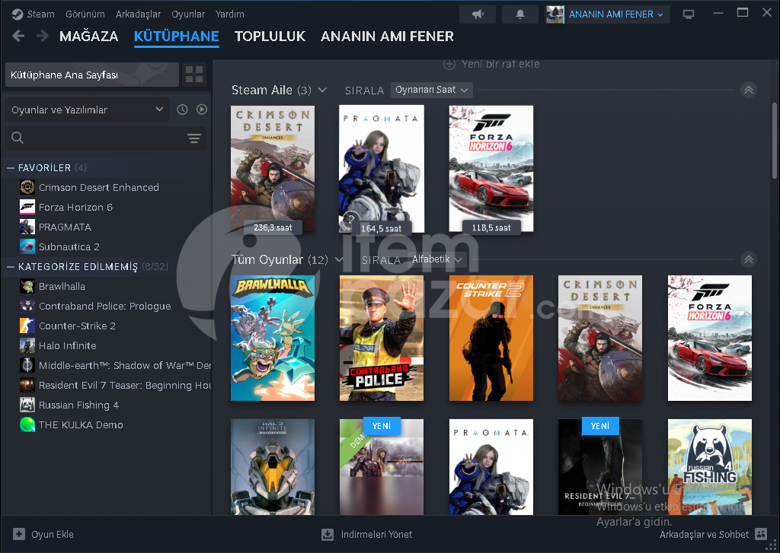Viewport: 780px width, 553px height.
Task: Select Halo Infinite in the sidebar
Action: 68,346
